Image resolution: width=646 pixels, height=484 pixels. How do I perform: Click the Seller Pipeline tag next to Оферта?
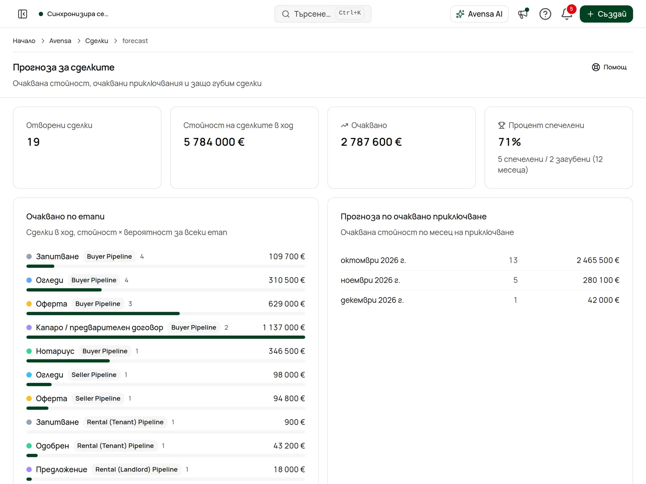tap(98, 398)
